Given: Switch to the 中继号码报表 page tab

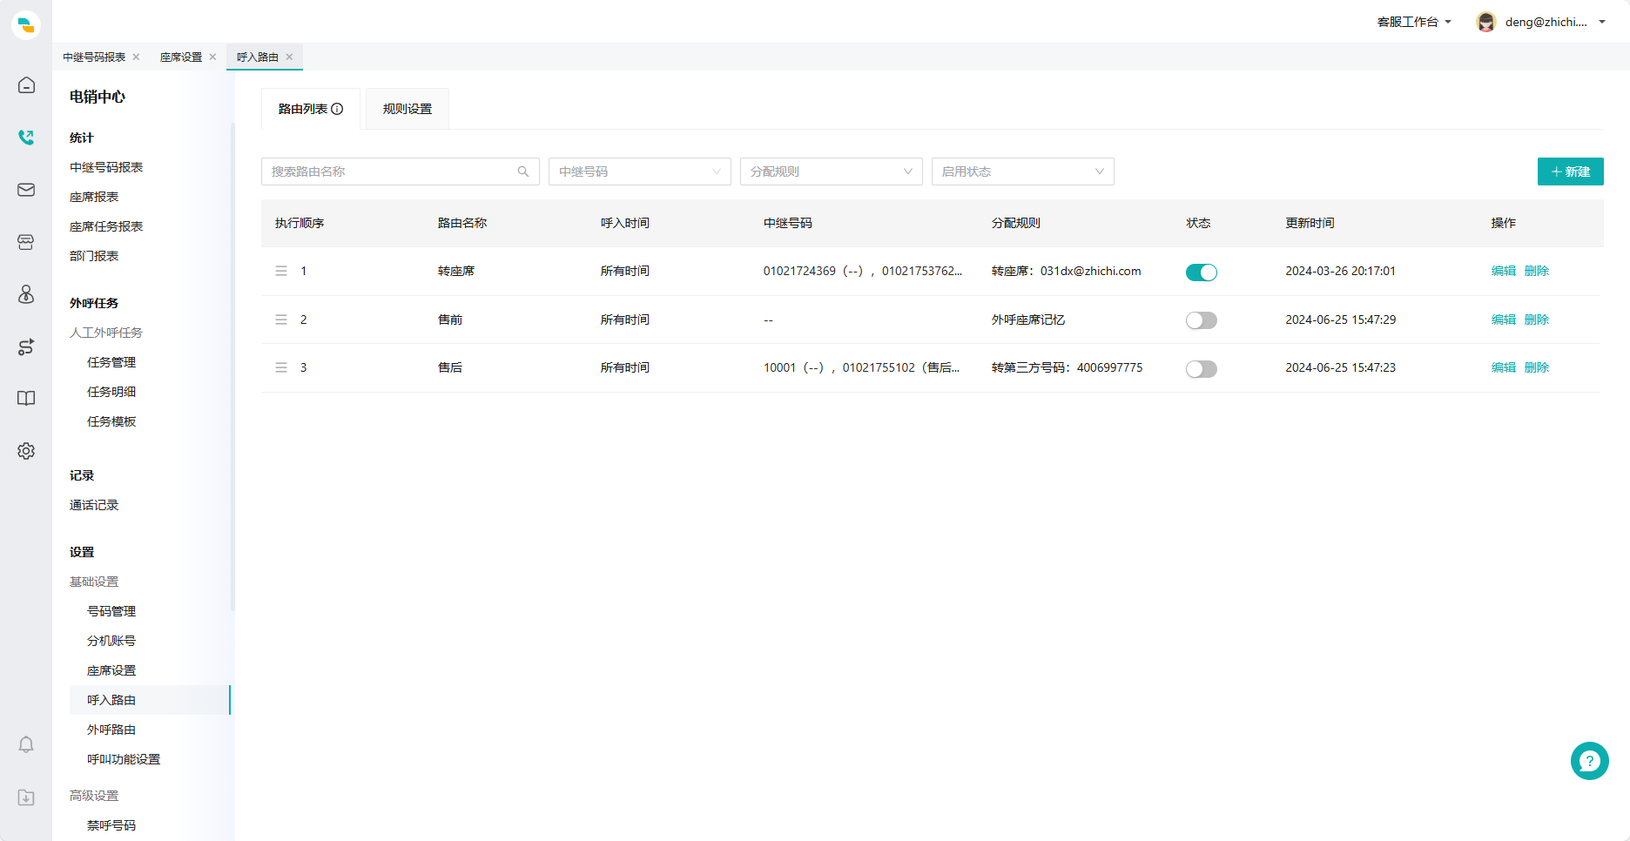Looking at the screenshot, I should [x=94, y=57].
